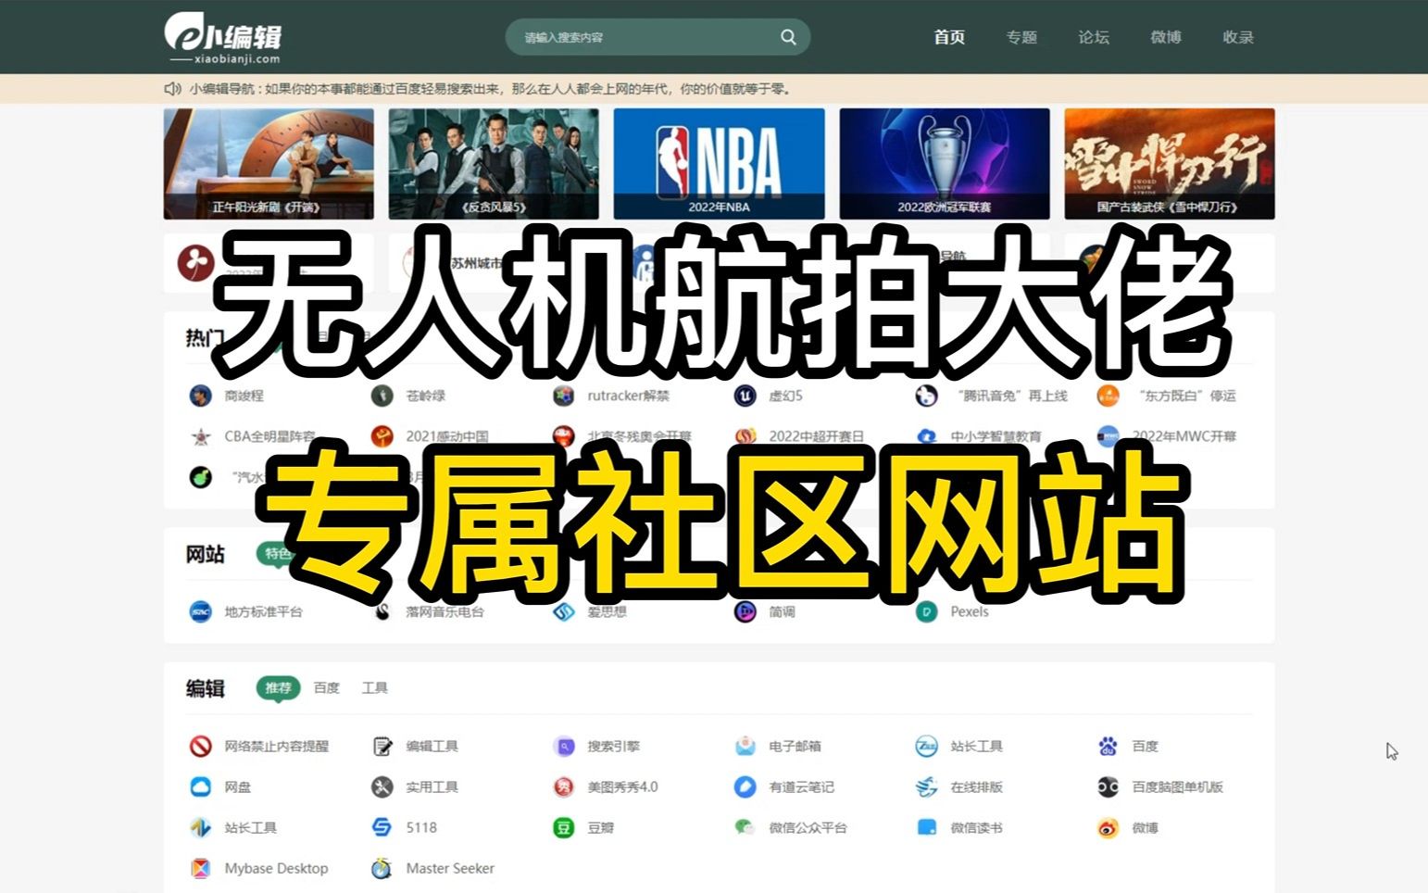Open the 《反贪风暴5》 thumbnail

click(494, 164)
